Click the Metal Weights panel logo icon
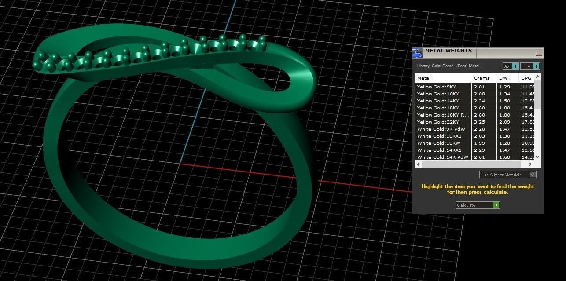This screenshot has height=281, width=566. [x=417, y=53]
